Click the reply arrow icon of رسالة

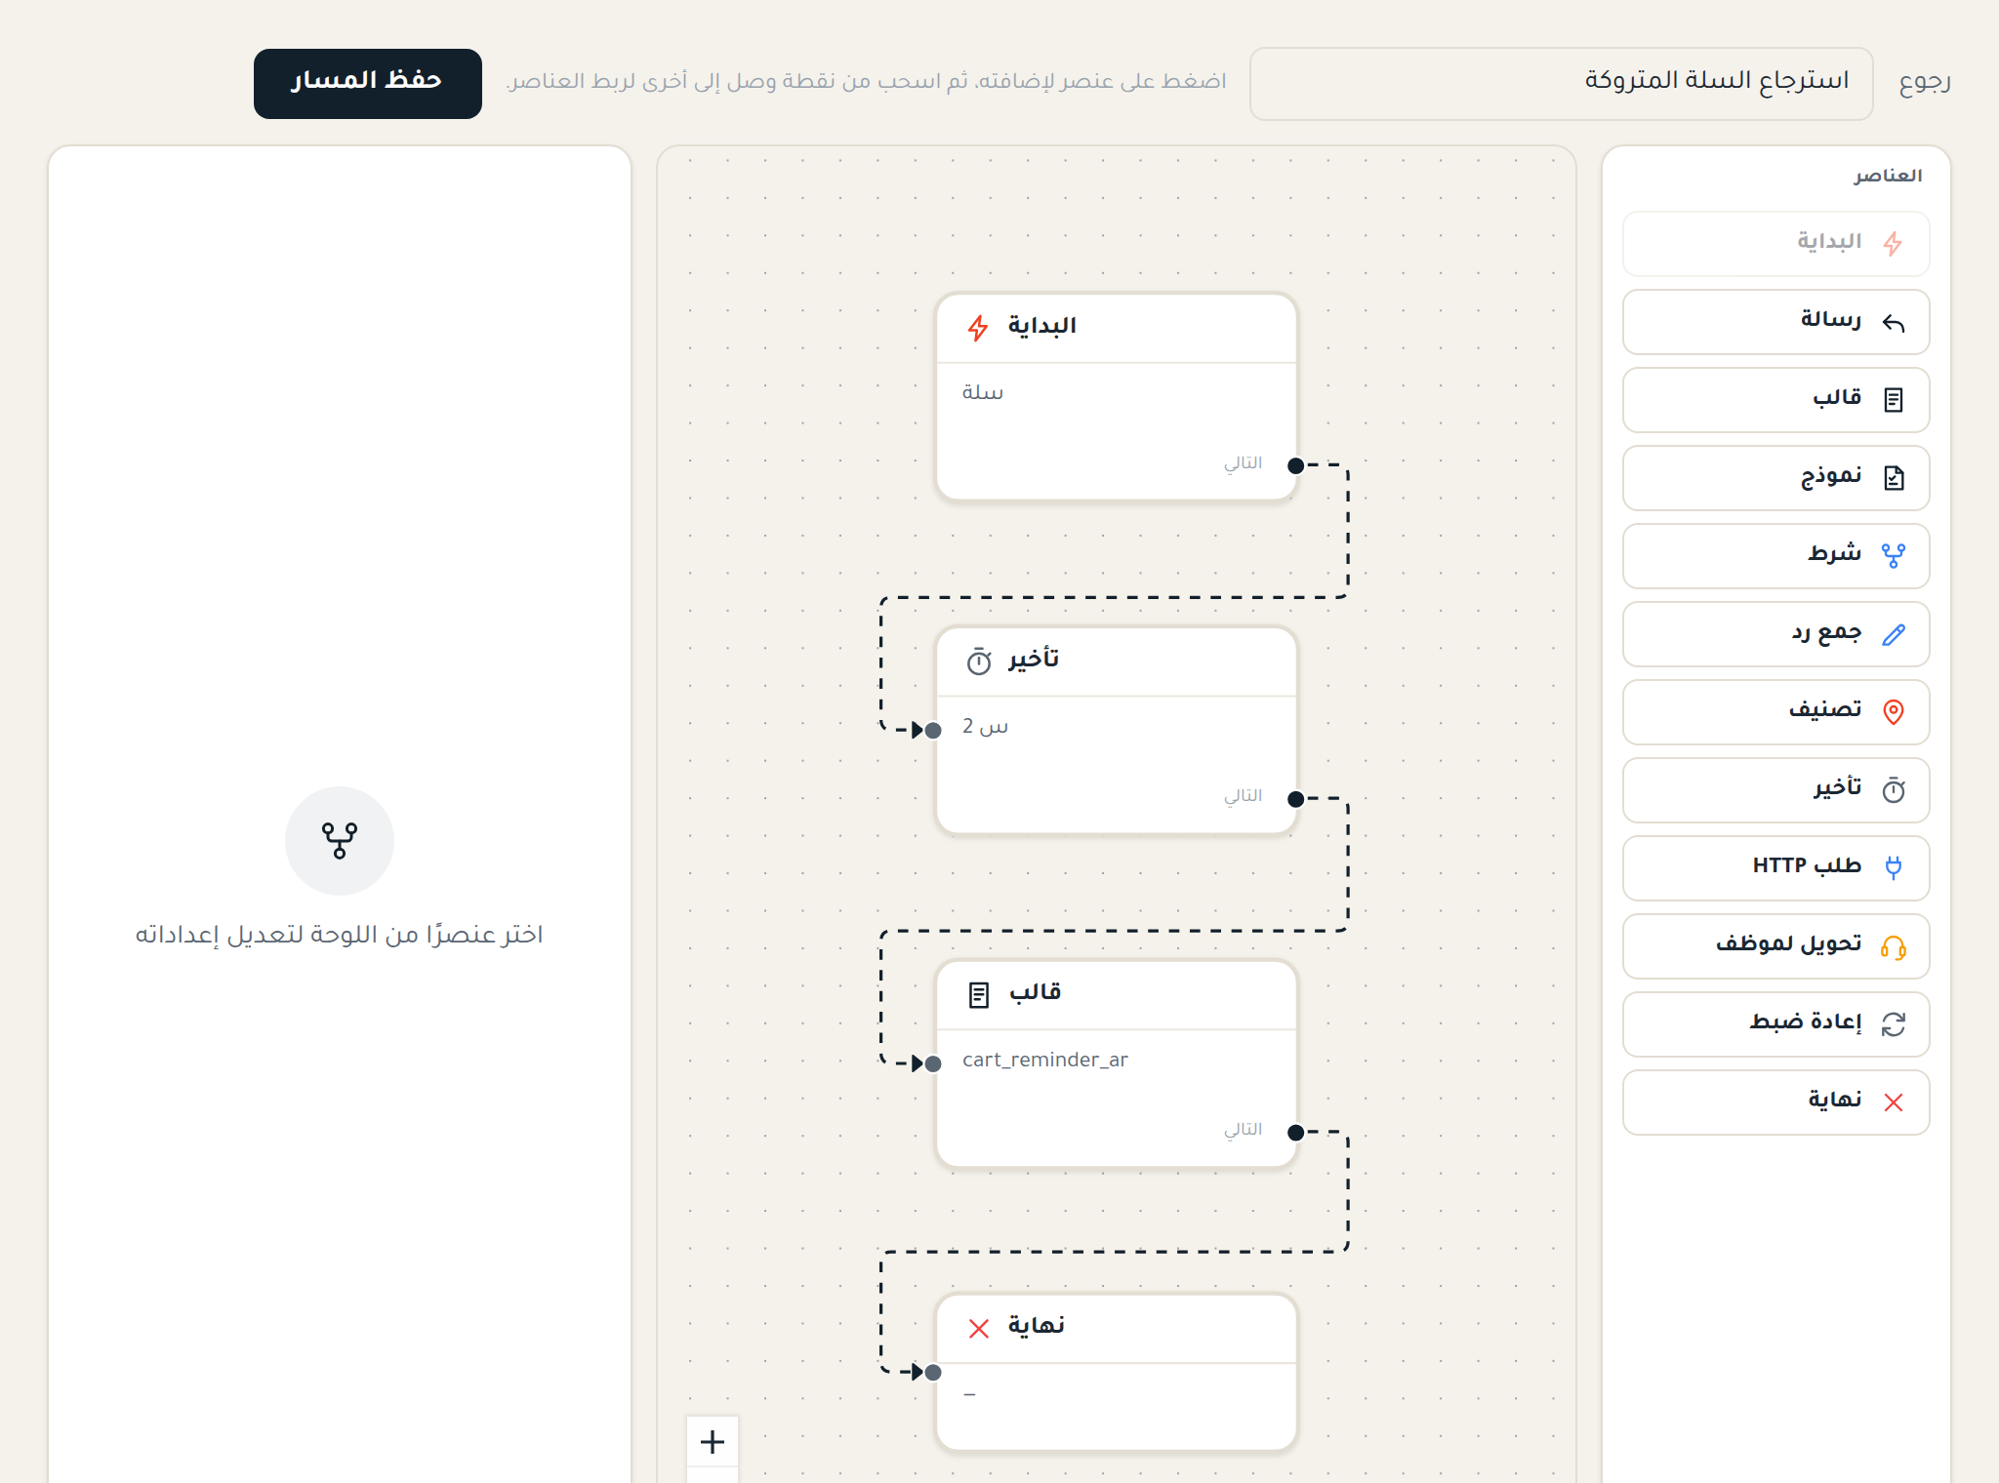(x=1894, y=323)
